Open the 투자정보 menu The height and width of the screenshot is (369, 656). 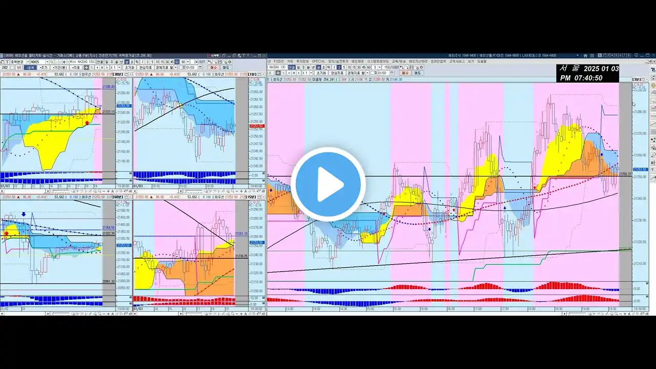point(302,61)
